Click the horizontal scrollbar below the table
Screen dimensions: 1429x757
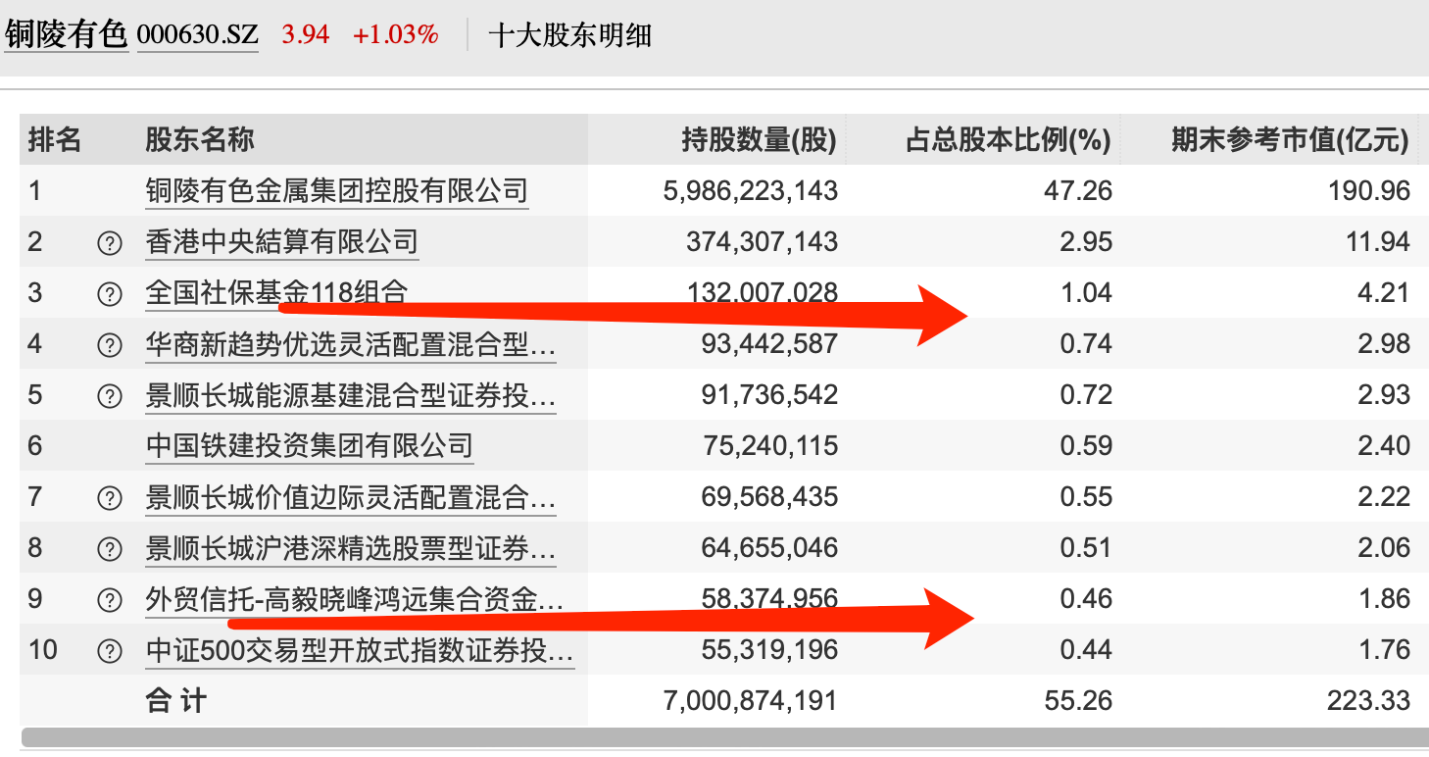click(723, 736)
